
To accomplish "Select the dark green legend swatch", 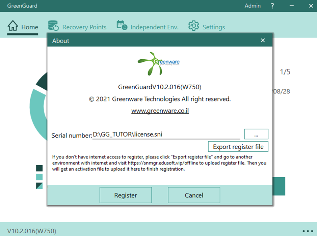I will point(39,168).
